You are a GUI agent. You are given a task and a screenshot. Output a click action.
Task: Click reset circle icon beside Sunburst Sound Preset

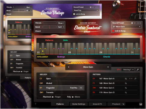pyautogui.click(x=135, y=23)
